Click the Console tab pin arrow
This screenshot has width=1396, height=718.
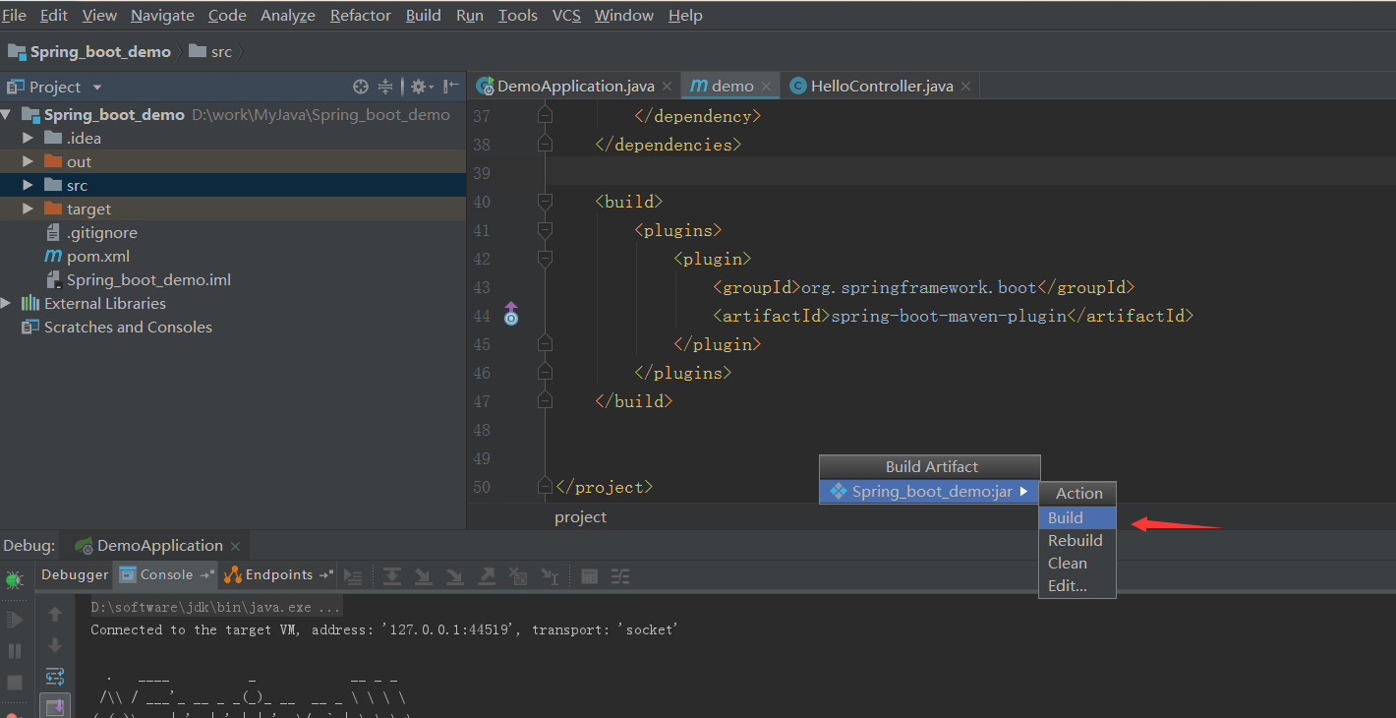206,575
